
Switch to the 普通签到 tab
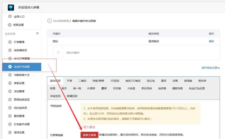pos(72,96)
